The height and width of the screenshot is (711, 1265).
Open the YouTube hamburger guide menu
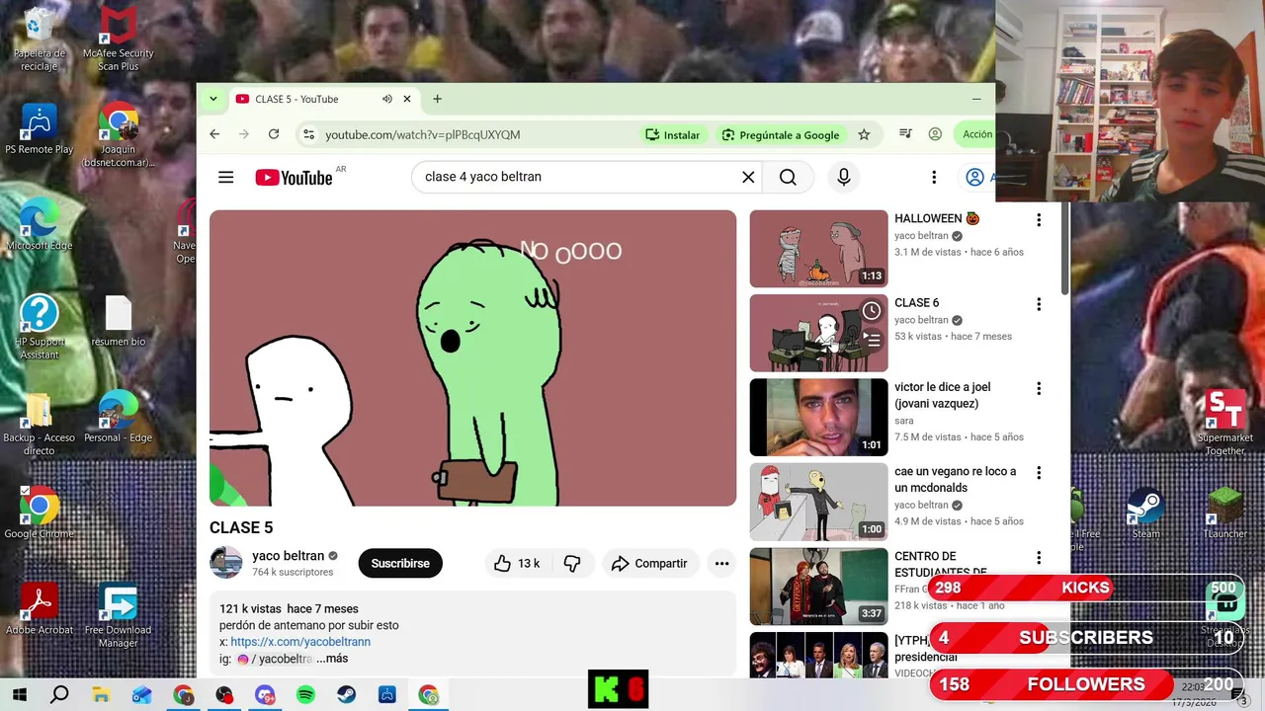click(x=226, y=177)
